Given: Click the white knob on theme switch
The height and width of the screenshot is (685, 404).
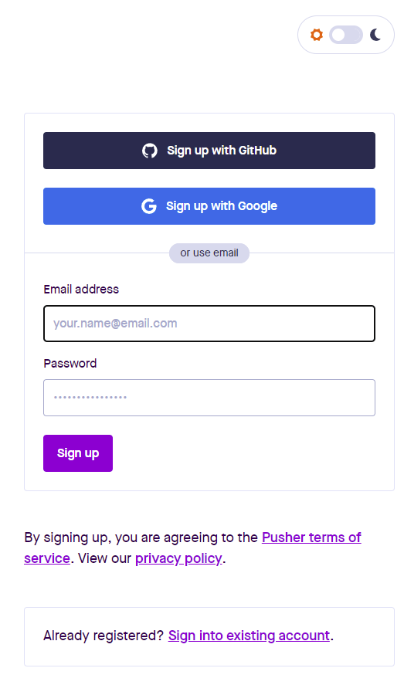Looking at the screenshot, I should 338,35.
